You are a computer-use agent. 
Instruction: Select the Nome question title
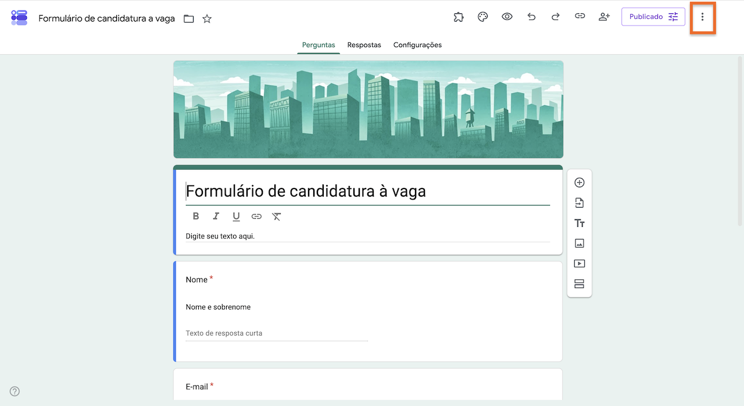tap(196, 280)
